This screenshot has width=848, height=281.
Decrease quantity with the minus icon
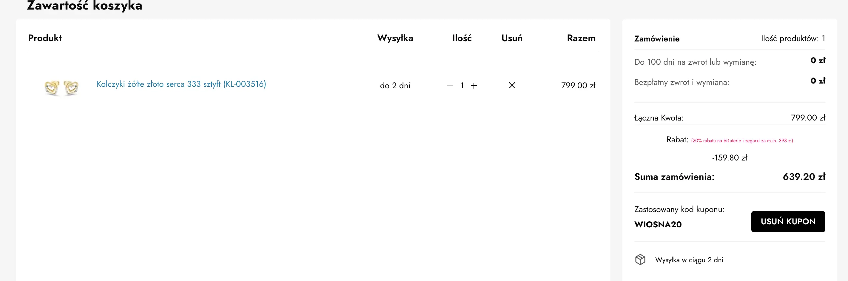coord(450,86)
